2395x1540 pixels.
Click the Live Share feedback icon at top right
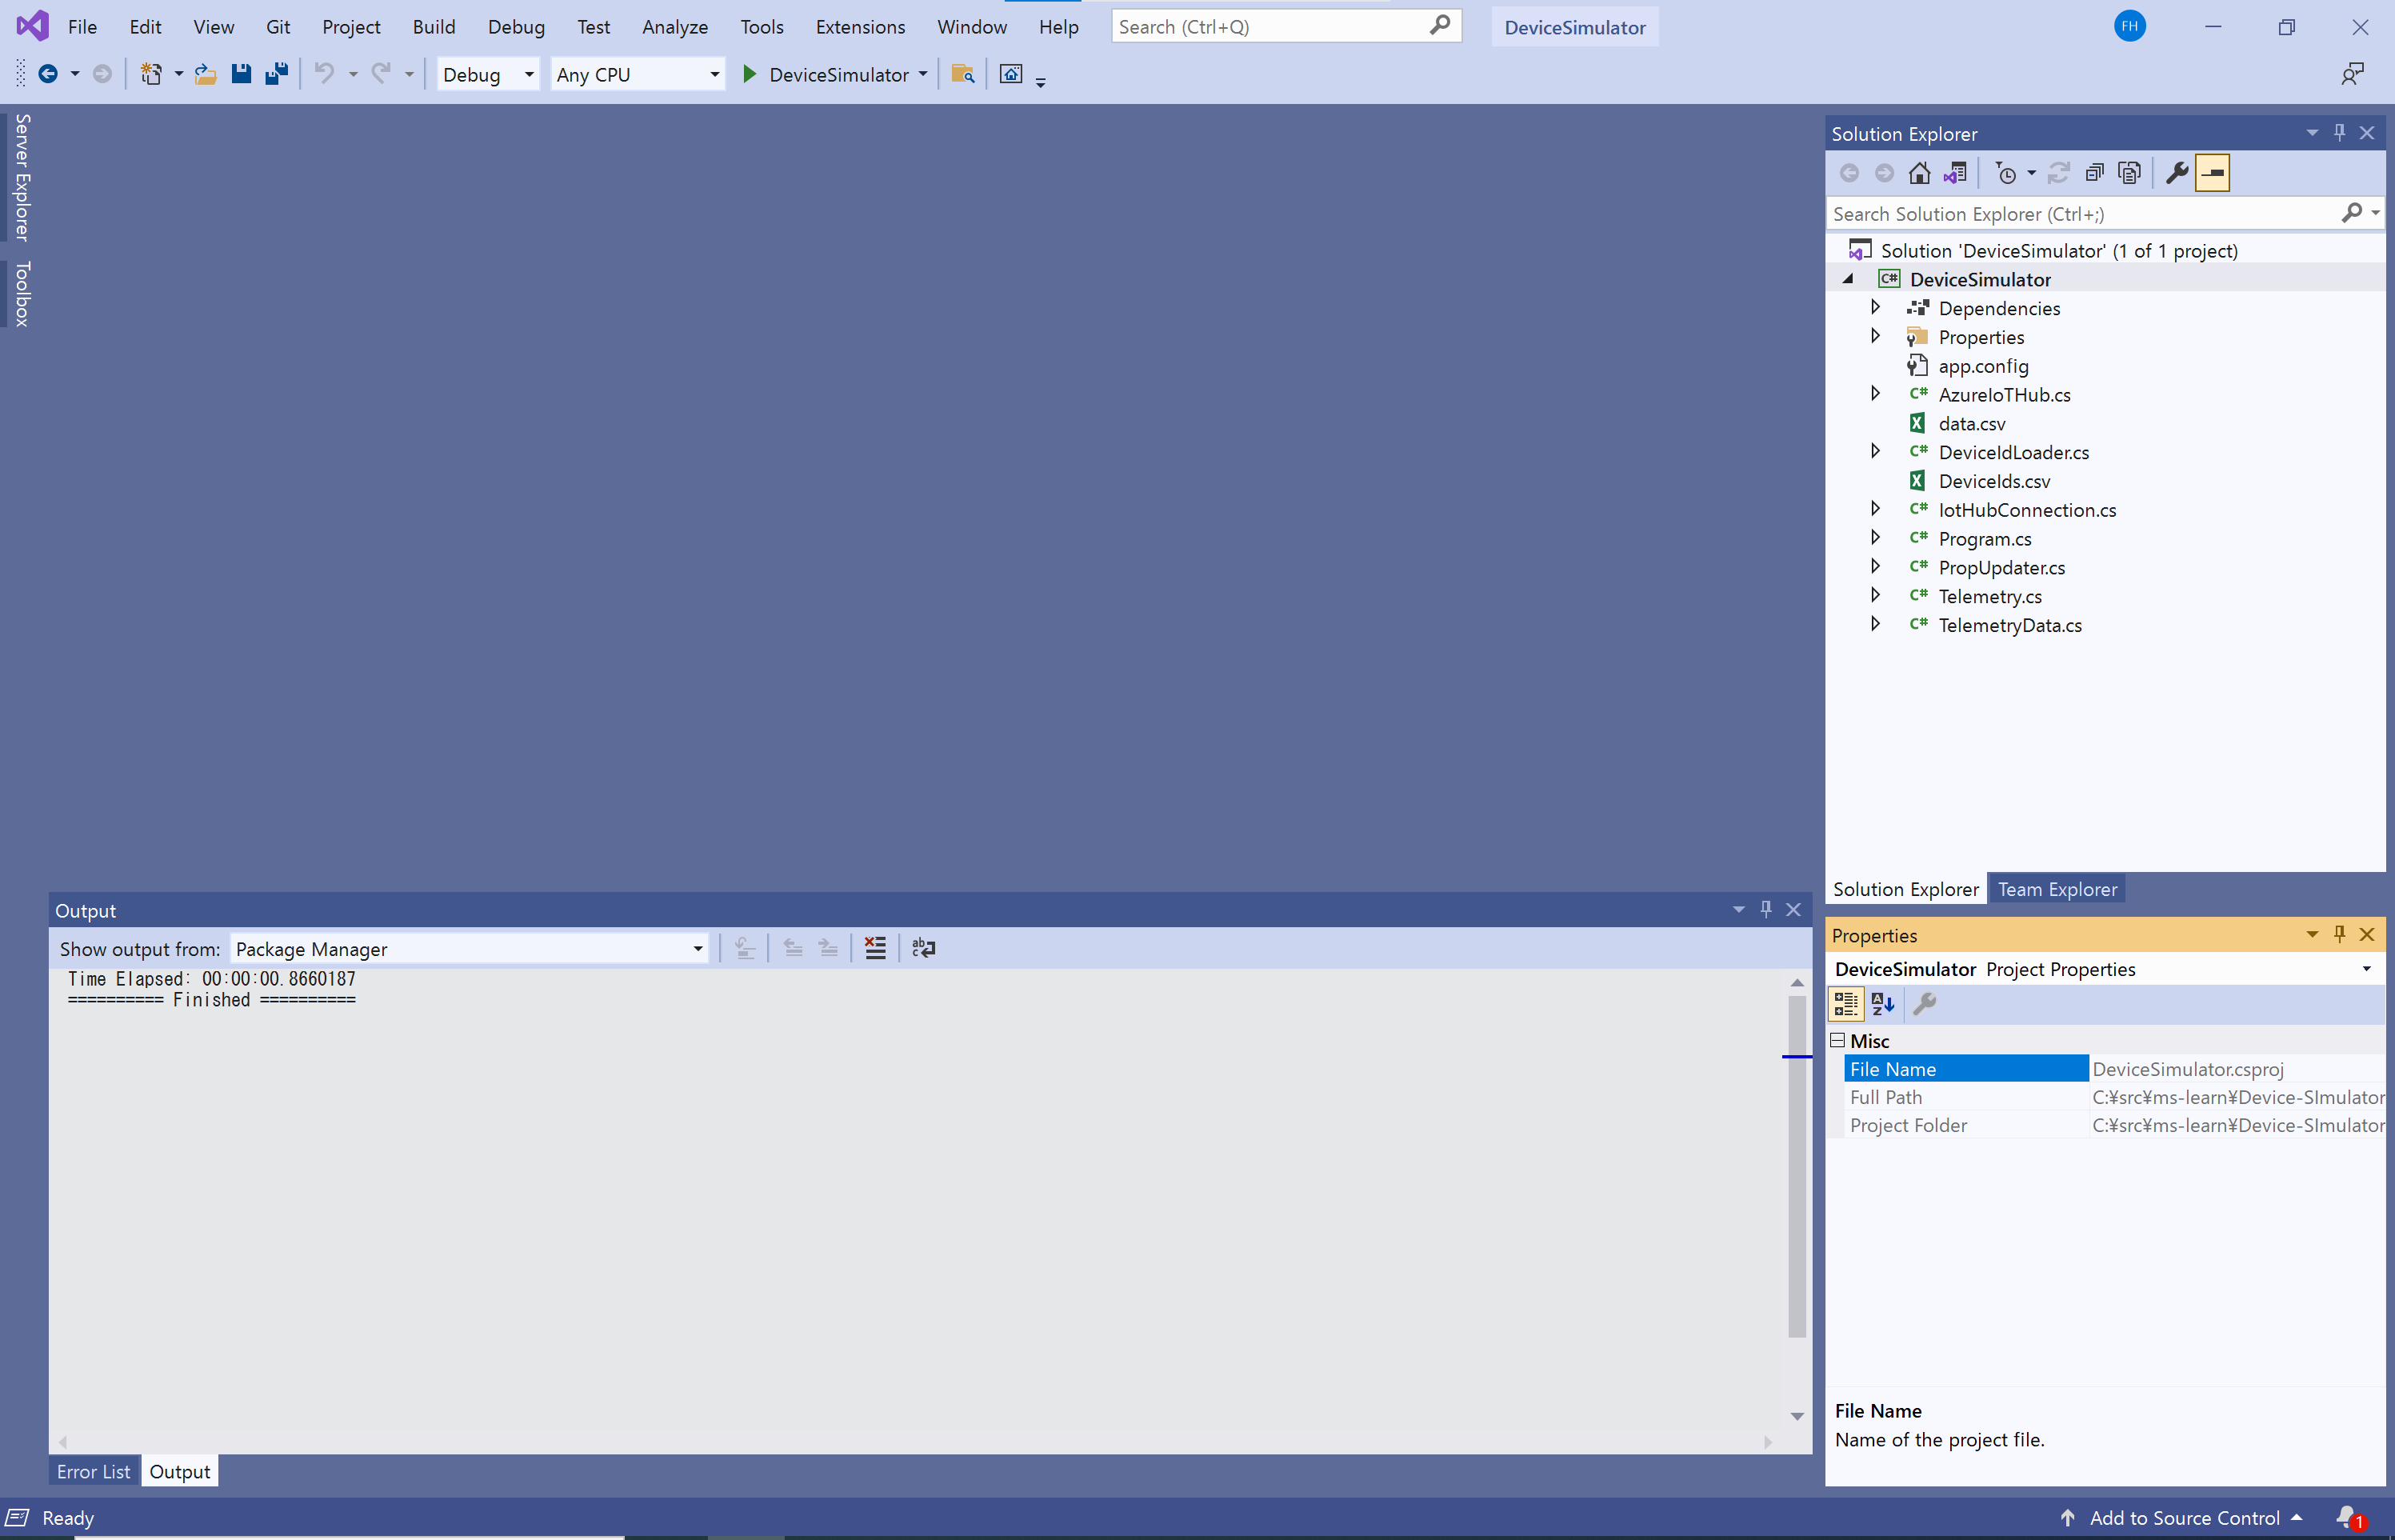2351,74
